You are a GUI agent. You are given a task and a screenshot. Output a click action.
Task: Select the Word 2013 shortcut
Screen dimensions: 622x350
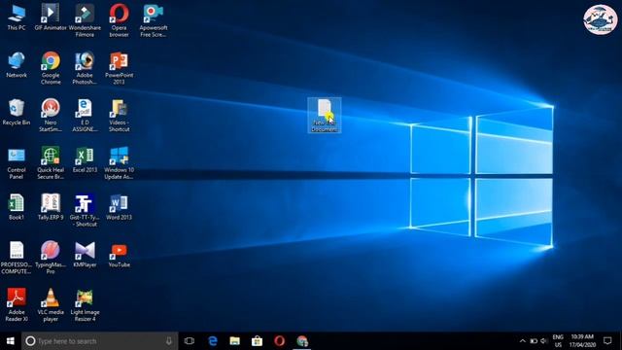pos(119,207)
